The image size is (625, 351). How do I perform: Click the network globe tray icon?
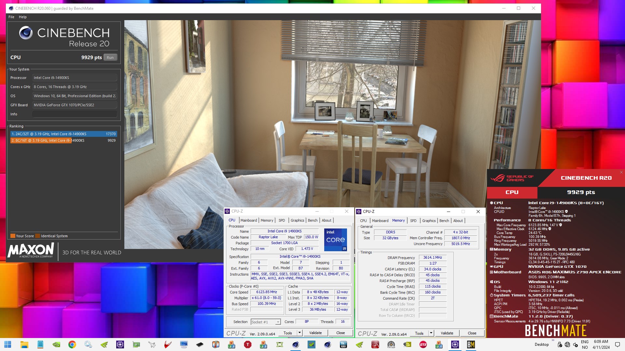pyautogui.click(x=568, y=344)
